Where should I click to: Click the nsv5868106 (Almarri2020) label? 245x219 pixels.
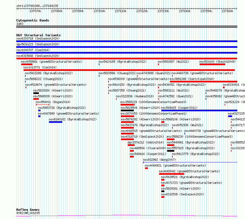(181, 119)
